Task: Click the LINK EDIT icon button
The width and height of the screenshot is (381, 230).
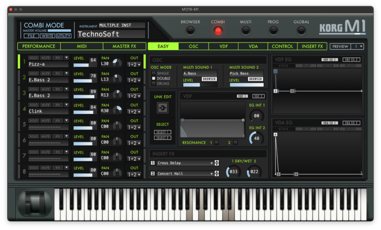Action: (163, 108)
